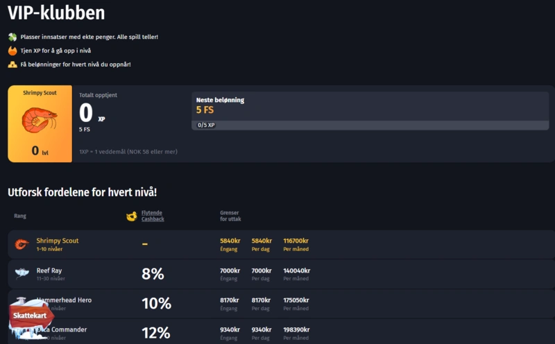Click the Grenser for uttak column header
The image size is (555, 344).
click(230, 216)
